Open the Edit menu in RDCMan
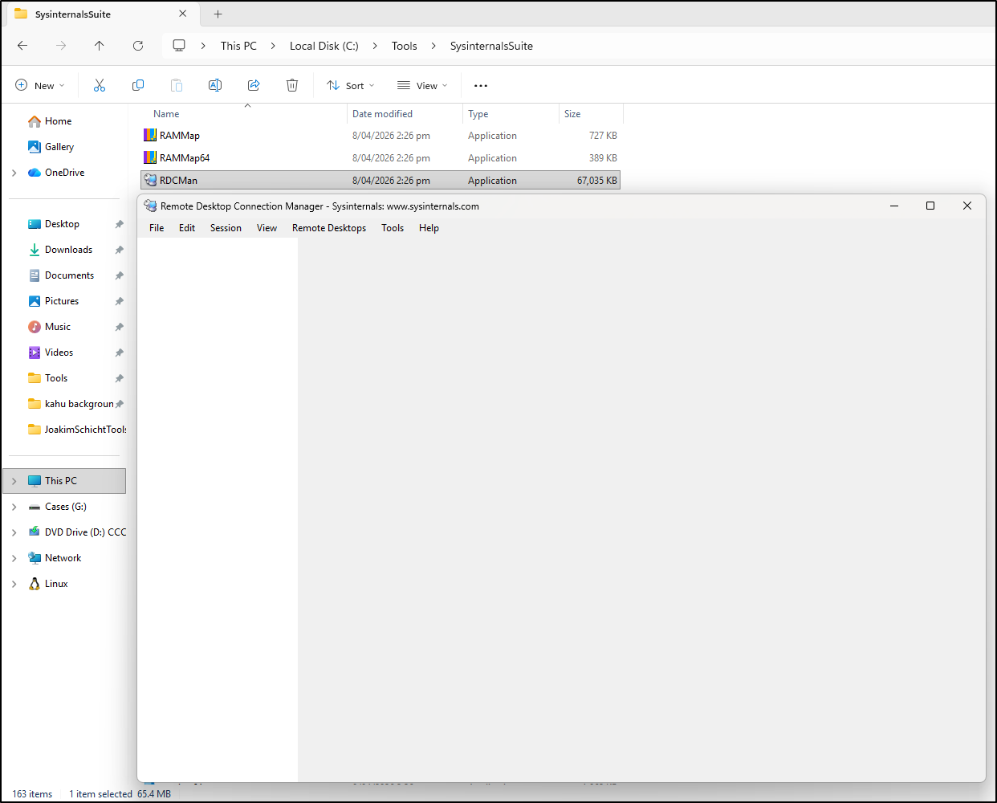 187,228
